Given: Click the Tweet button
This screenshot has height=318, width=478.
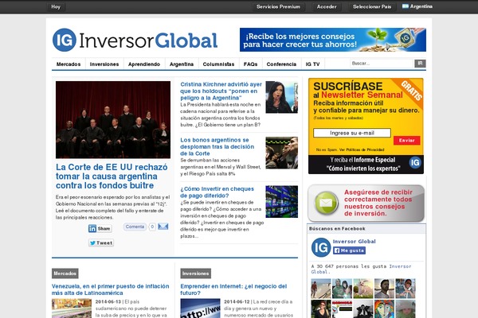Looking at the screenshot, I should pyautogui.click(x=100, y=242).
